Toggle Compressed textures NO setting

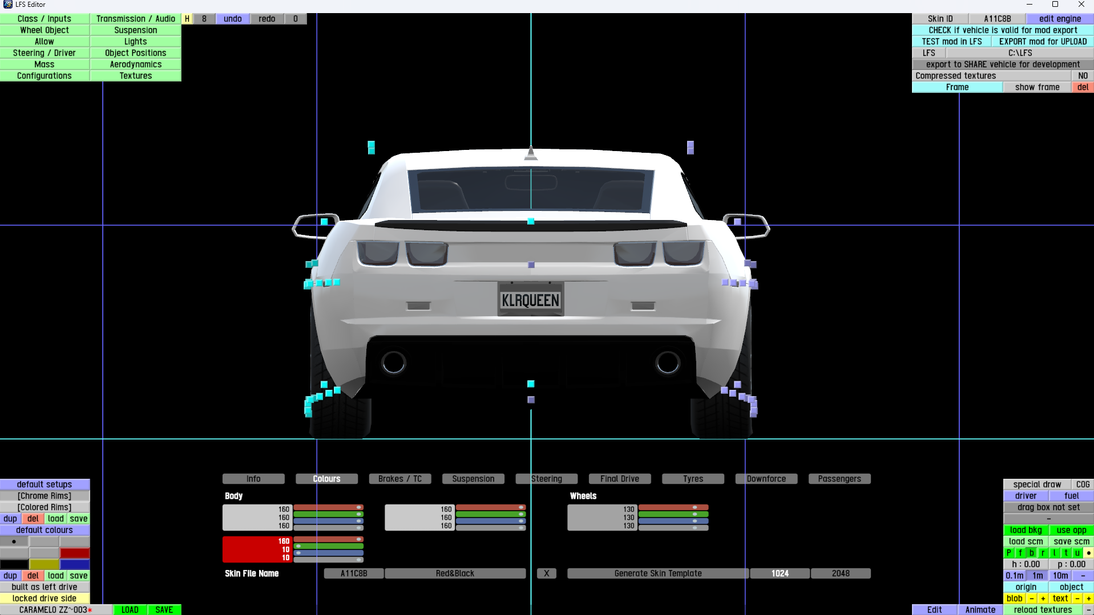(1083, 76)
